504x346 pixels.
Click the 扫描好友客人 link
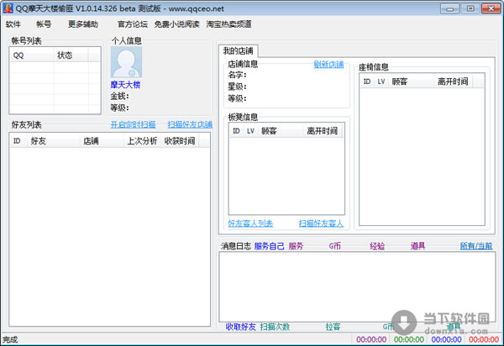pos(321,223)
